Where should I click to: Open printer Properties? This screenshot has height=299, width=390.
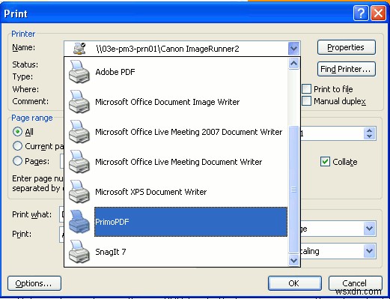pyautogui.click(x=347, y=47)
